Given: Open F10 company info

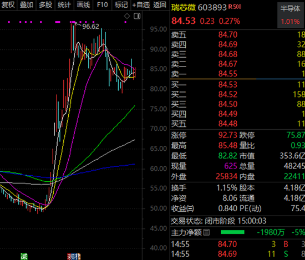Looking at the screenshot, I should tap(103, 4).
